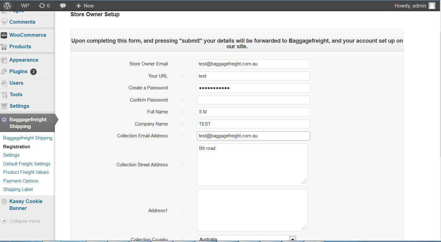The height and width of the screenshot is (242, 441).
Task: Go to Default Freight Settings link
Action: 27,164
